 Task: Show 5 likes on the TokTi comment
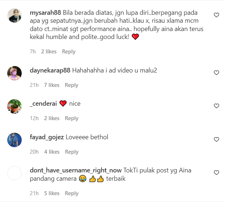pyautogui.click(x=52, y=193)
